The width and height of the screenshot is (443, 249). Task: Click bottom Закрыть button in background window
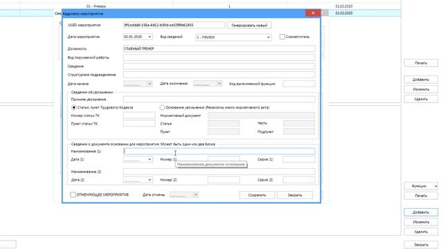click(x=421, y=245)
